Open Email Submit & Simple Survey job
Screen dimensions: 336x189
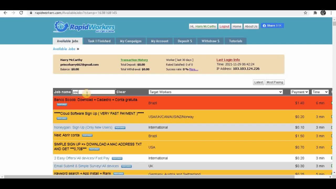86,166
